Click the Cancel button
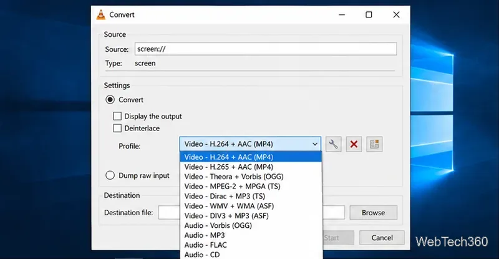This screenshot has height=259, width=499. (x=382, y=238)
